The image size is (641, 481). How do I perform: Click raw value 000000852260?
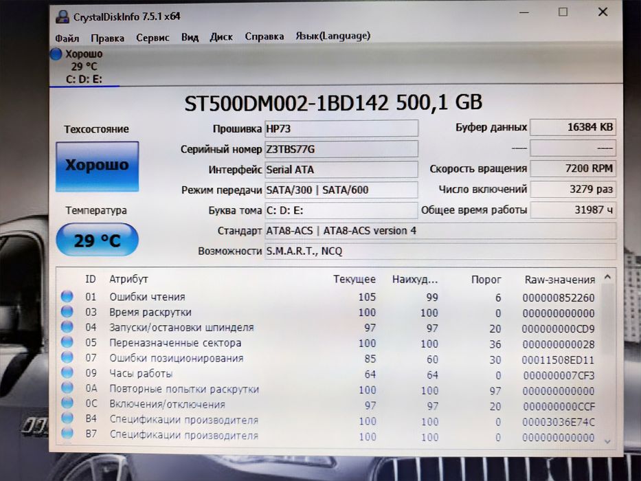pos(558,298)
